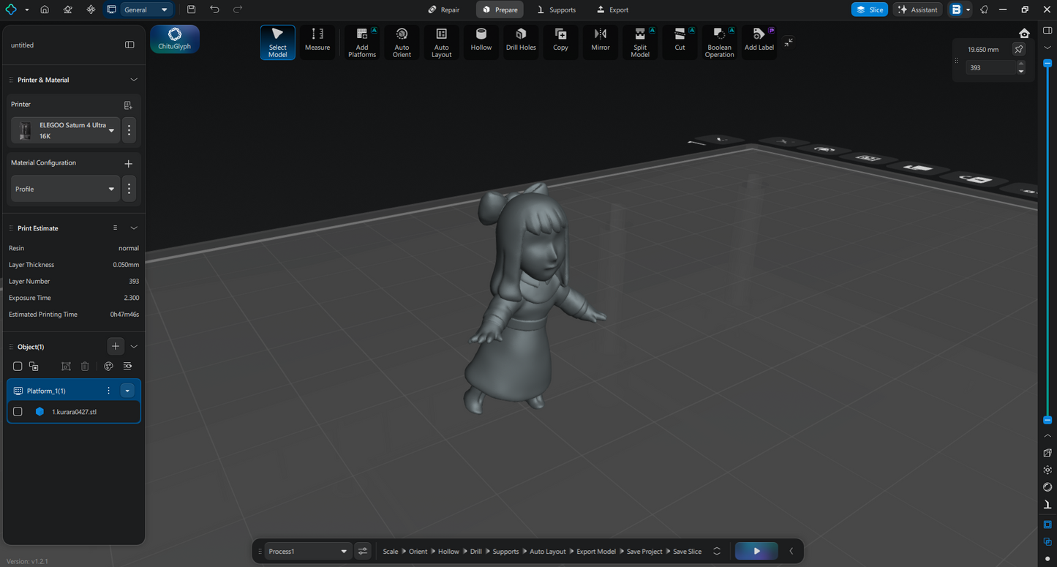The width and height of the screenshot is (1057, 567).
Task: Pin the layer height readout
Action: pos(1018,49)
